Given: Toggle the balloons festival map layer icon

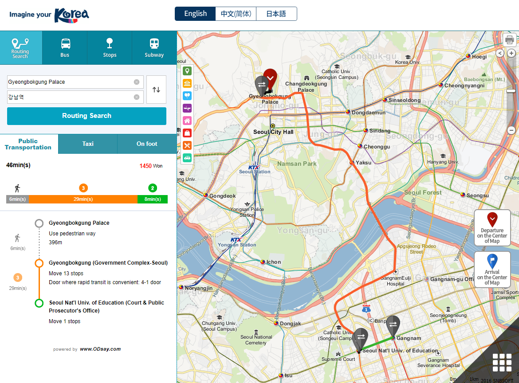Looking at the screenshot, I should coord(187,96).
